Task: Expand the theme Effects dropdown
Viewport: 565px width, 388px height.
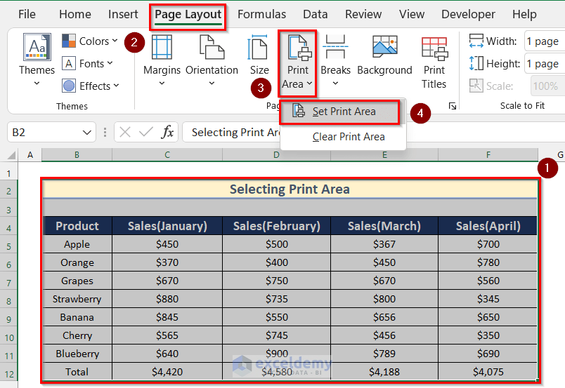Action: [x=90, y=86]
